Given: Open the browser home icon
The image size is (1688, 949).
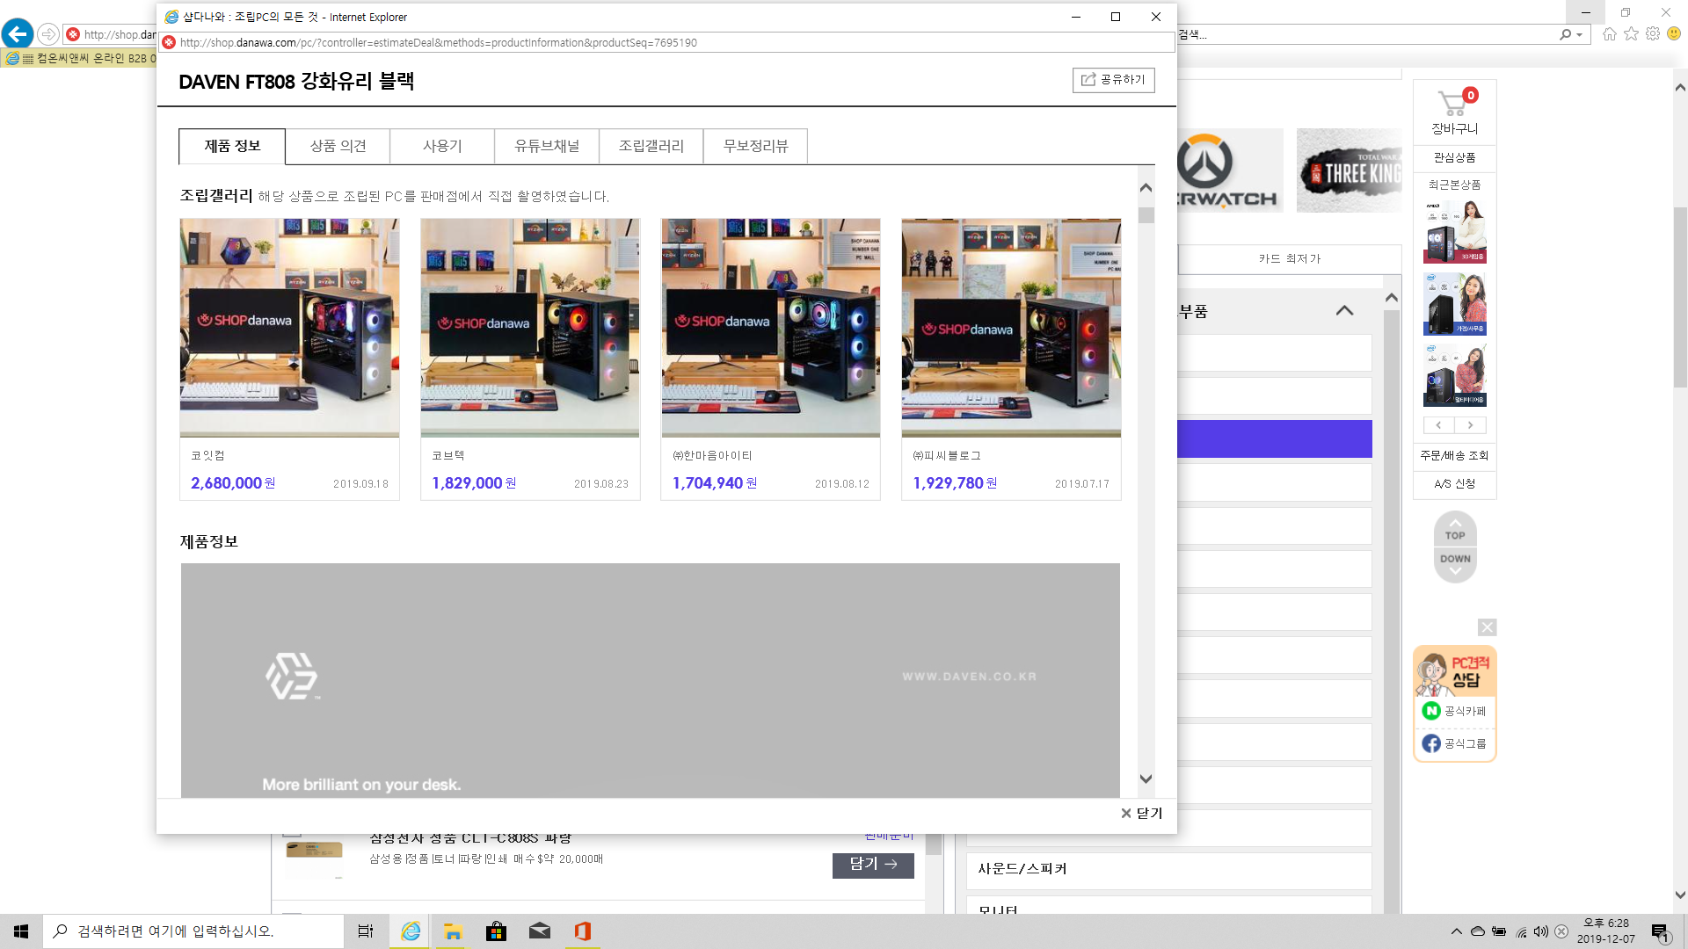Looking at the screenshot, I should click(1610, 34).
